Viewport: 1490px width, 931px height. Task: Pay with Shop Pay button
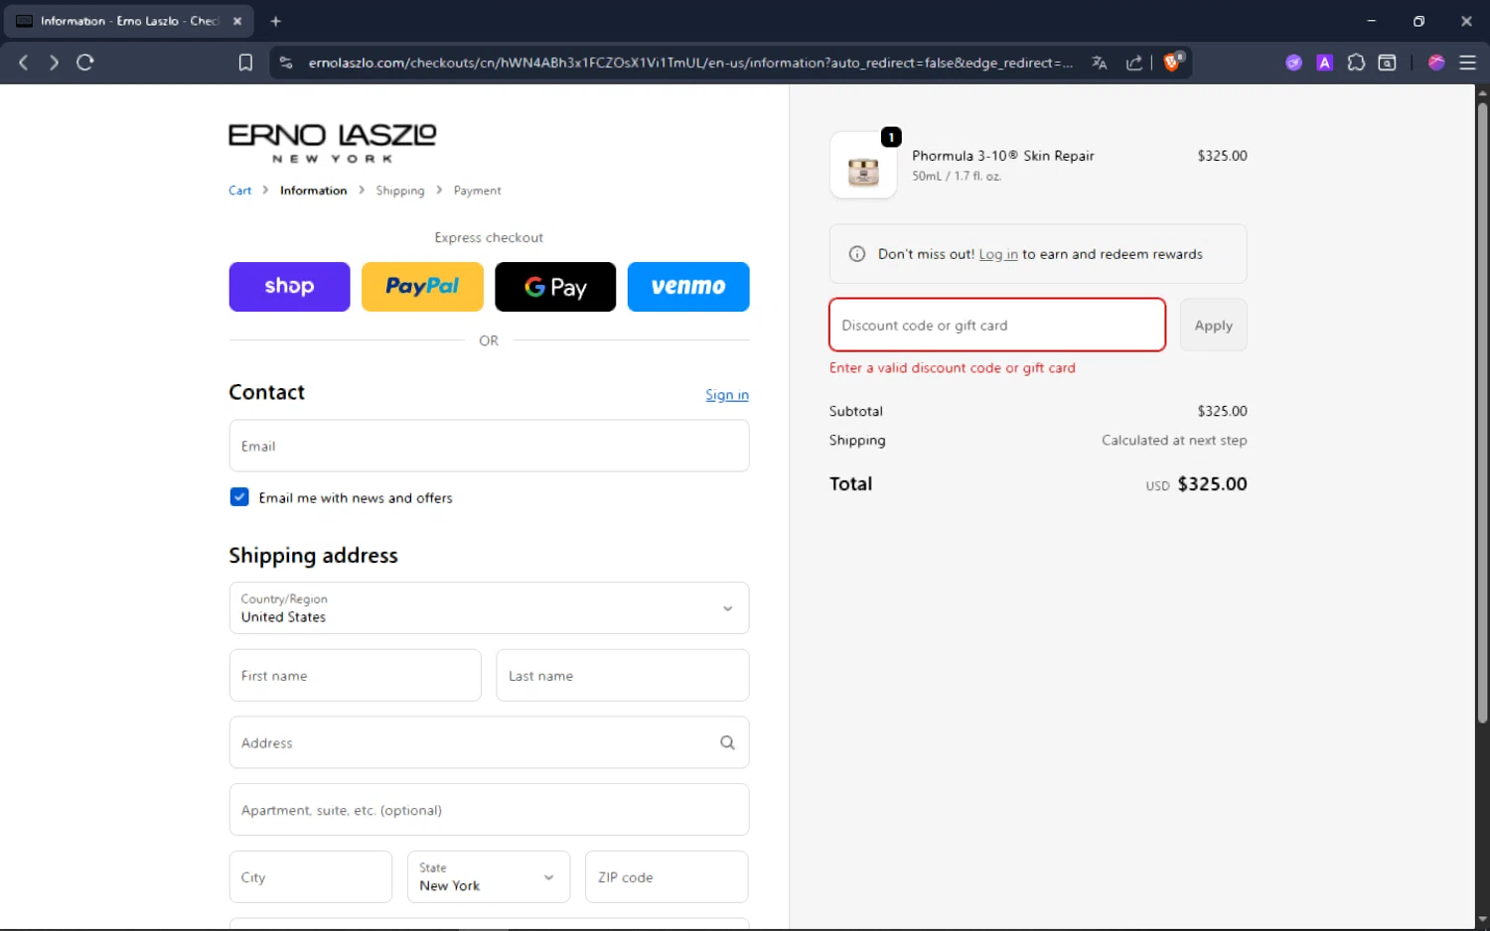pyautogui.click(x=289, y=287)
